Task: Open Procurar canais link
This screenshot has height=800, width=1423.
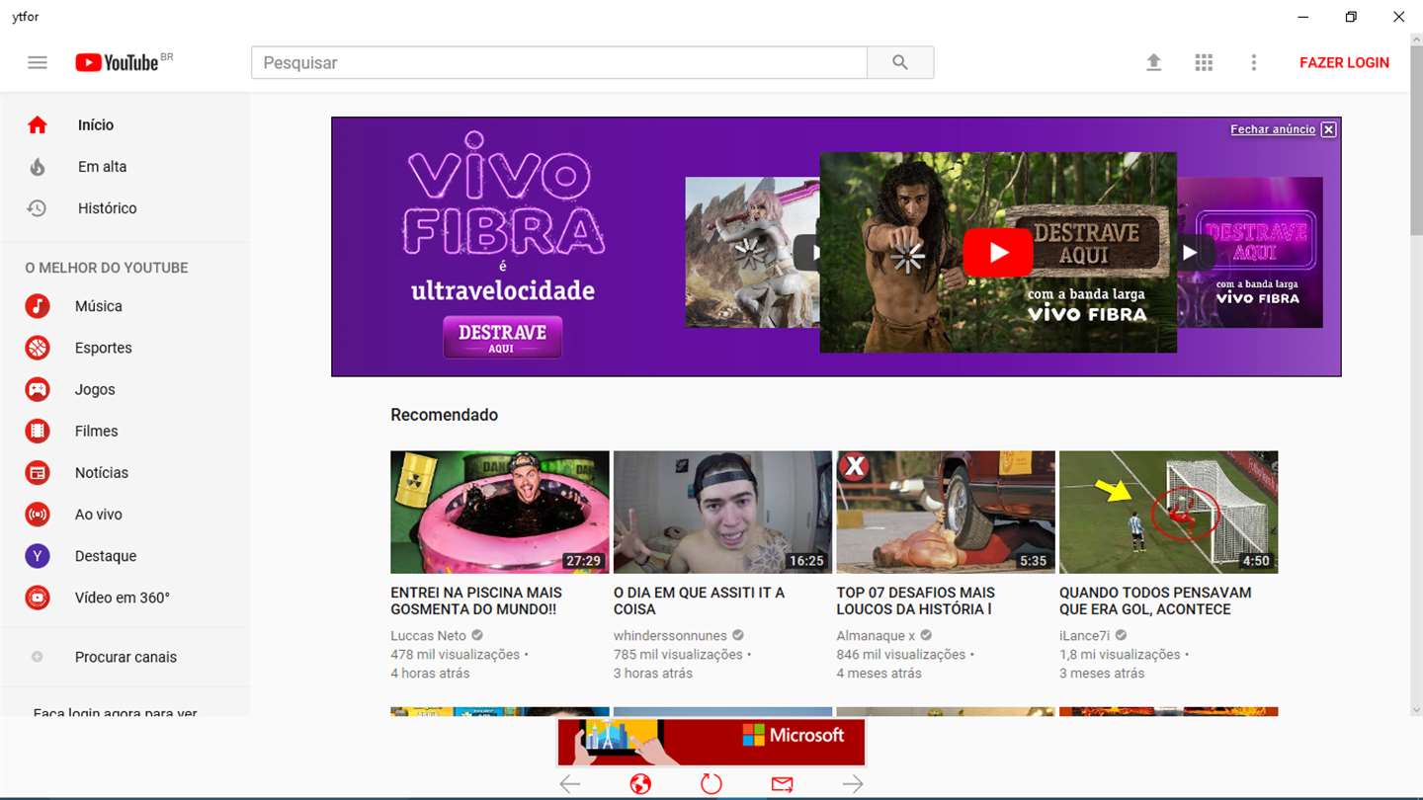Action: (126, 657)
